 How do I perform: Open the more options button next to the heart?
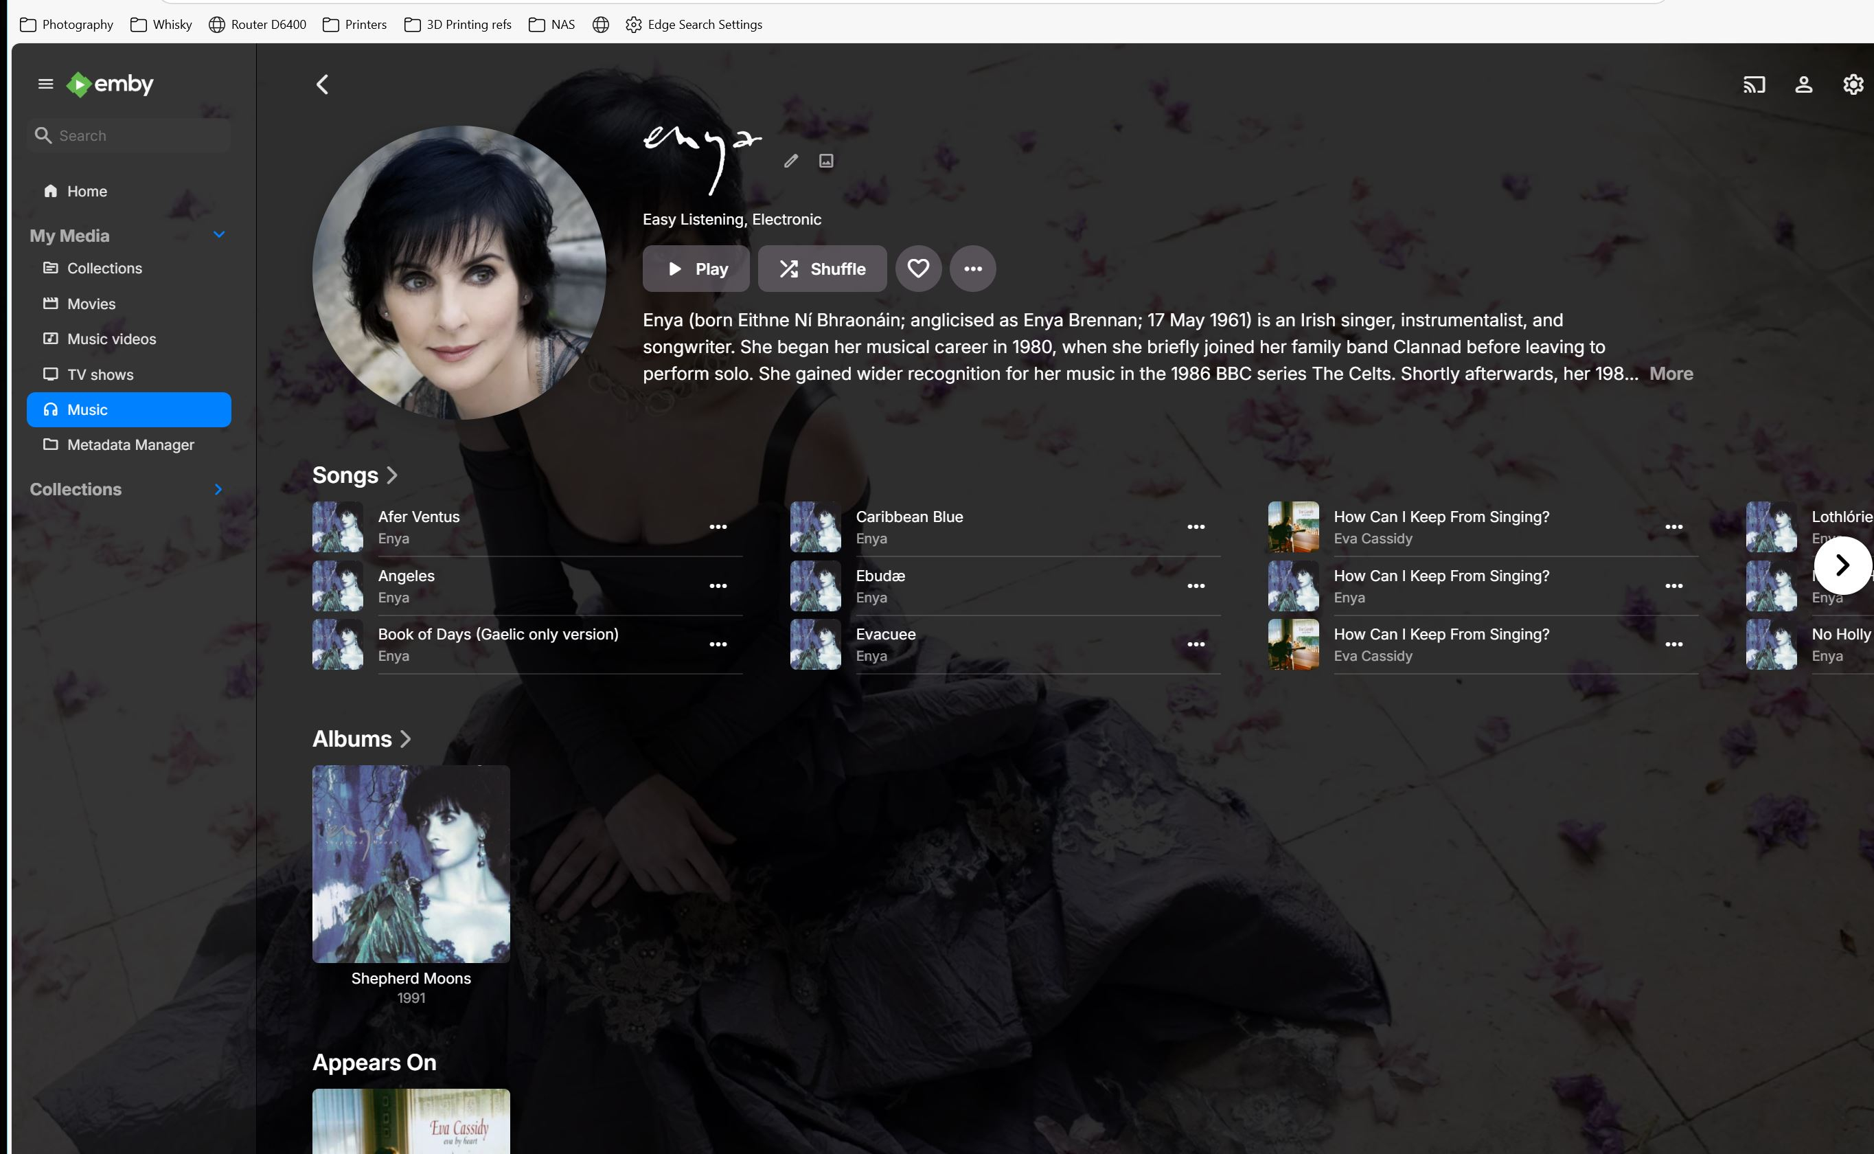(x=973, y=269)
